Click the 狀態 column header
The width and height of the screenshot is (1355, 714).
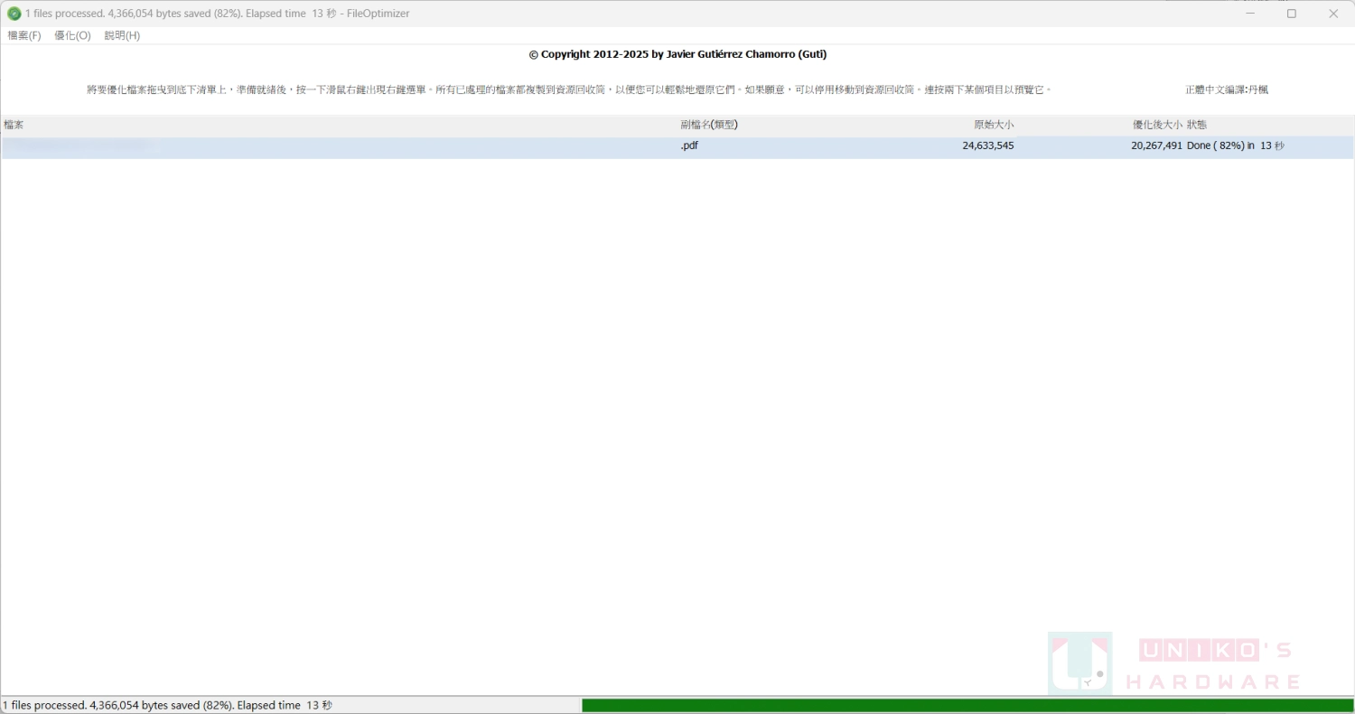point(1197,125)
